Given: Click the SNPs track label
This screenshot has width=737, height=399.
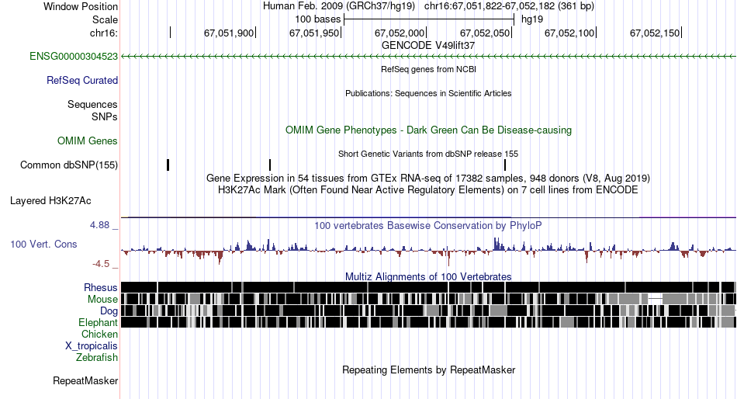Looking at the screenshot, I should pos(105,116).
